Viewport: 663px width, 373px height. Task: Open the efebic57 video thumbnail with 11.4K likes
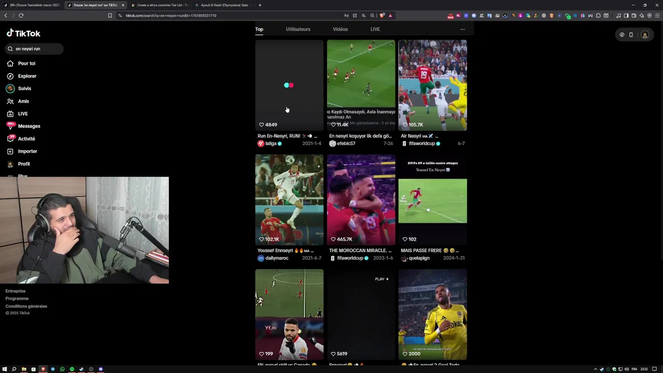(x=361, y=85)
